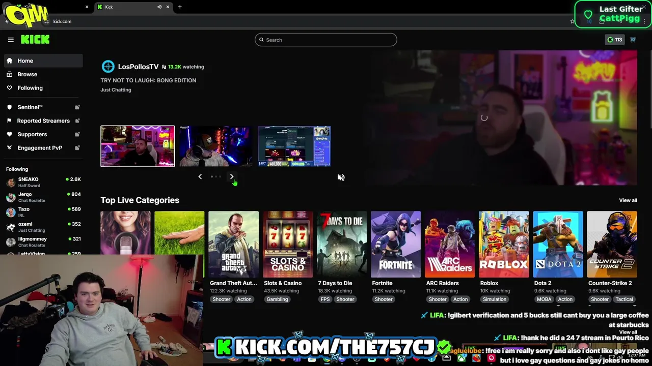Screen dimensions: 652x366
Task: Open Sentinel™ in sidebar
Action: tap(43, 107)
